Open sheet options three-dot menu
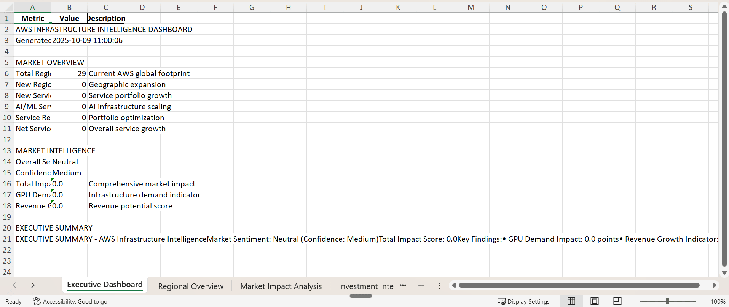729x307 pixels. [440, 286]
